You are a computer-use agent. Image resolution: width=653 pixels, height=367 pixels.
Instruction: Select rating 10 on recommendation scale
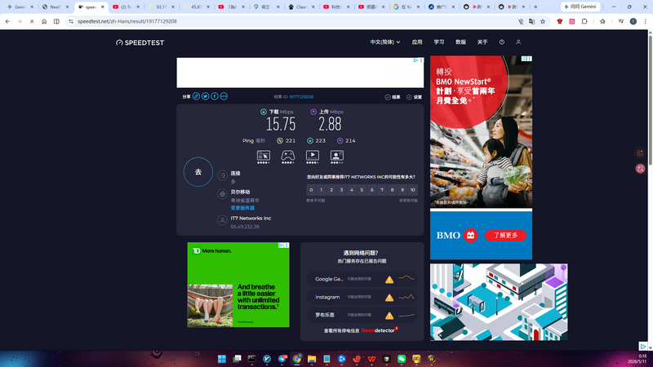pos(412,190)
